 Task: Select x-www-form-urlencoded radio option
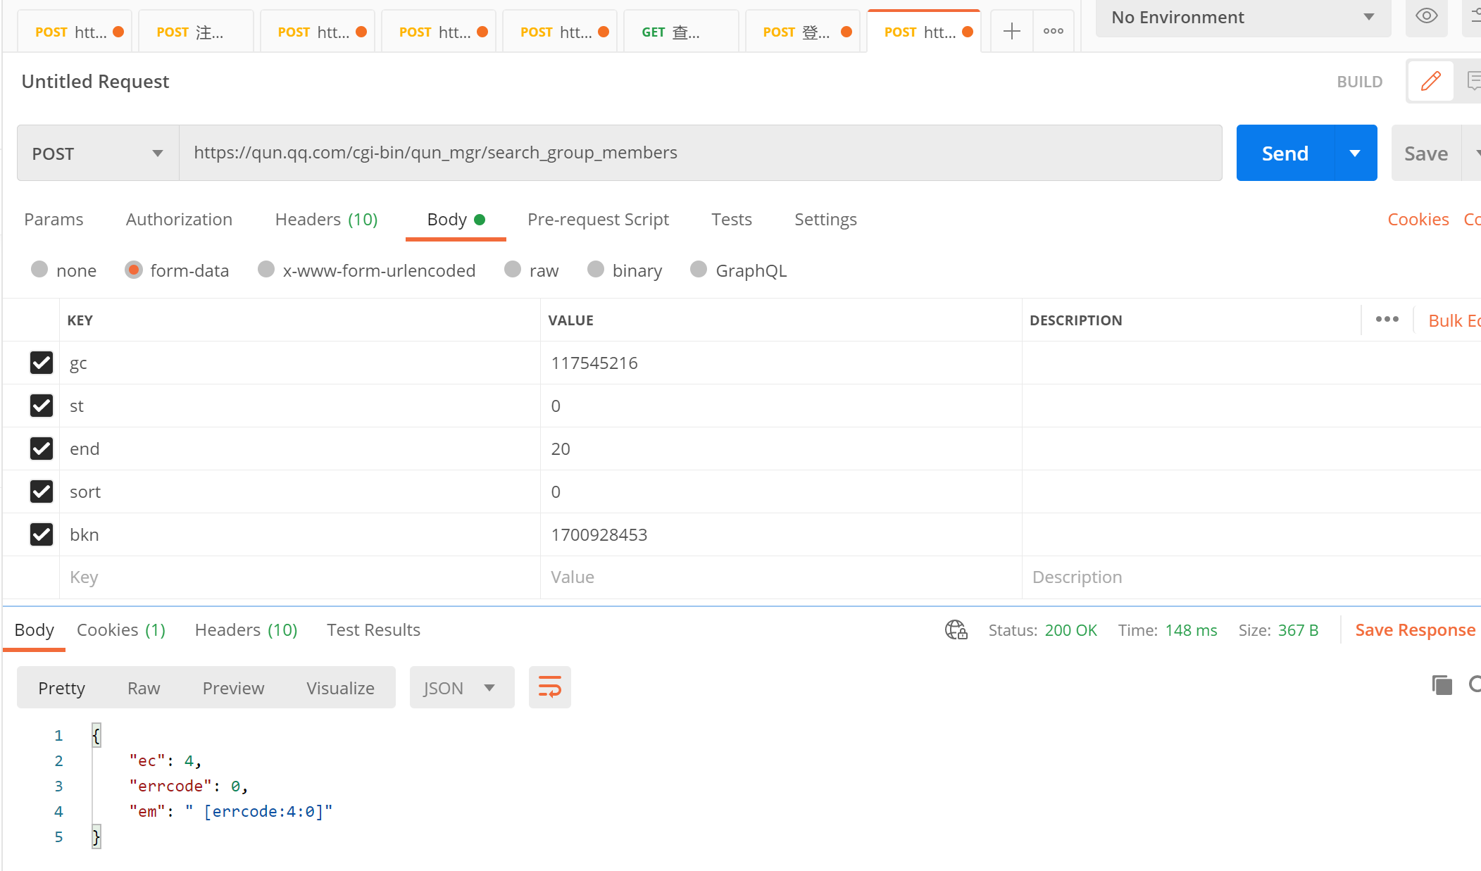point(266,270)
